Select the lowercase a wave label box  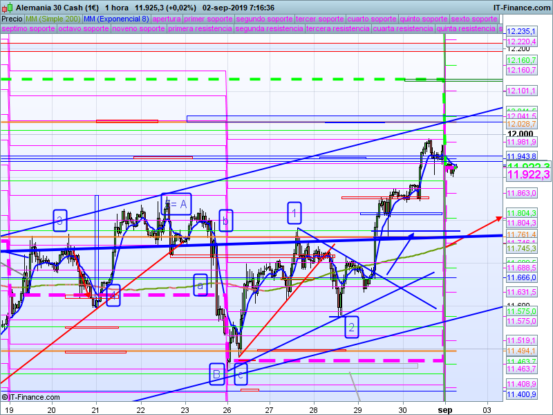coord(200,285)
